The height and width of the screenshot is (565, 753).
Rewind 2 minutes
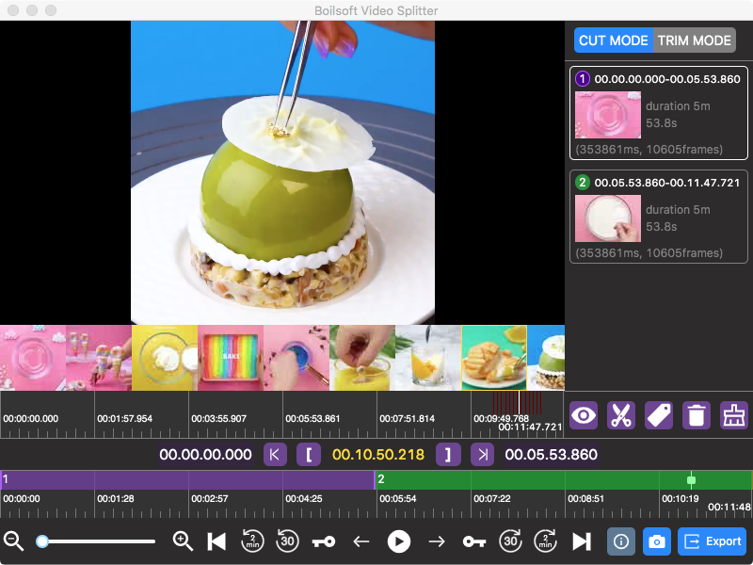point(252,541)
